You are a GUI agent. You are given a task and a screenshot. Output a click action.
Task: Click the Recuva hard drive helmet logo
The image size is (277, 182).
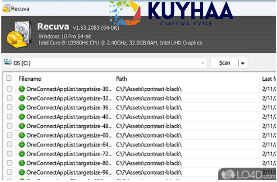[19, 34]
